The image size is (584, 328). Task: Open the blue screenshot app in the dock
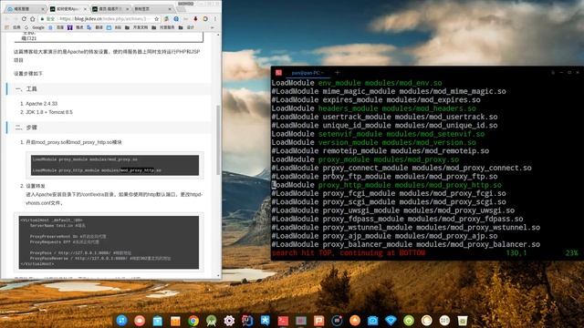pos(373,321)
